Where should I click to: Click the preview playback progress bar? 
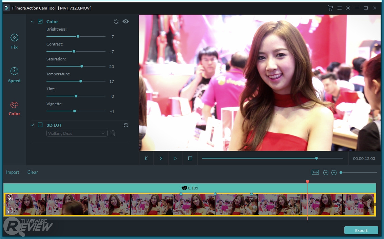point(273,158)
